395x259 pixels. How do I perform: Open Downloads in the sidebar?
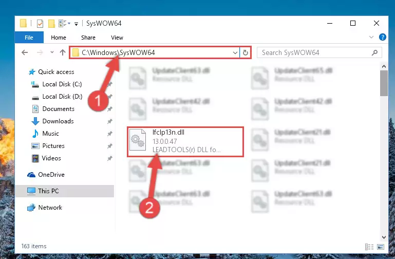click(58, 121)
